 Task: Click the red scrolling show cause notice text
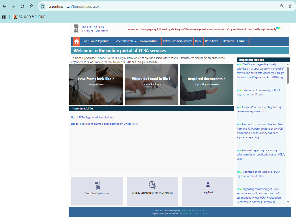pyautogui.click(x=201, y=29)
